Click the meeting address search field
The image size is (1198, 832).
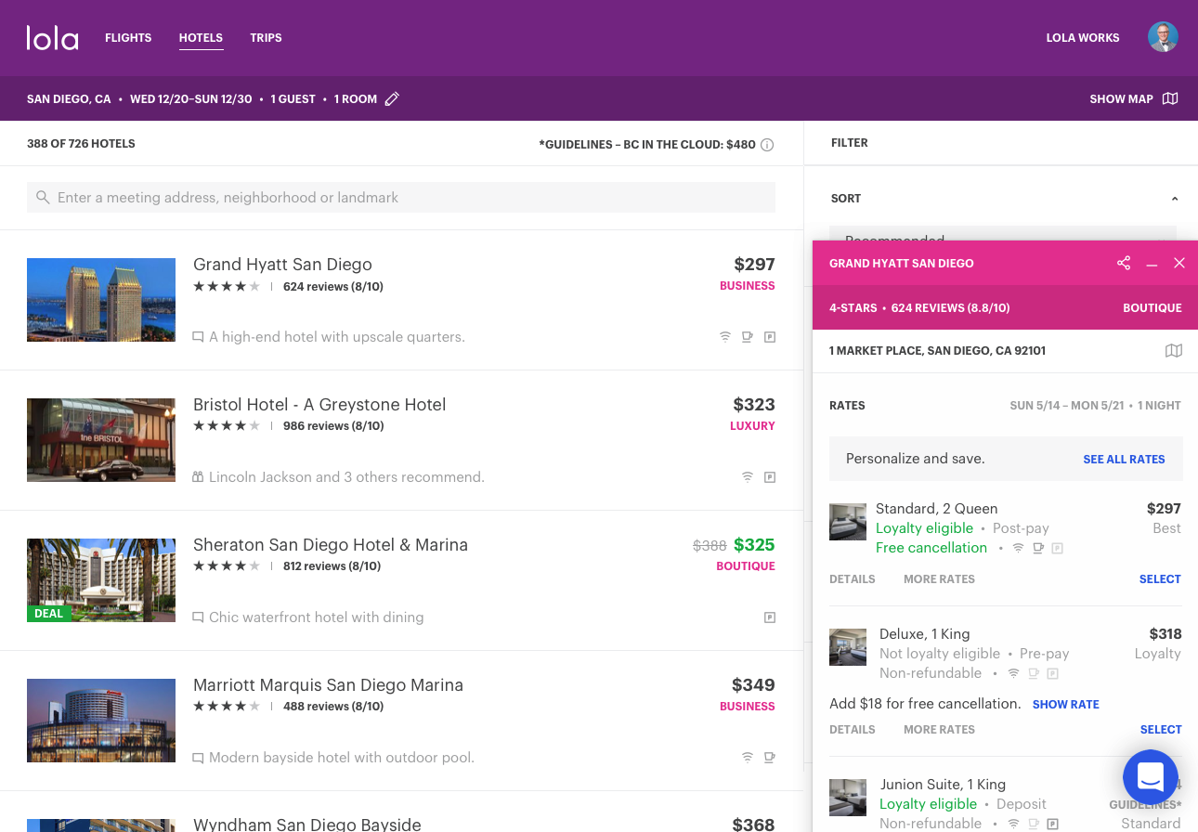point(401,198)
